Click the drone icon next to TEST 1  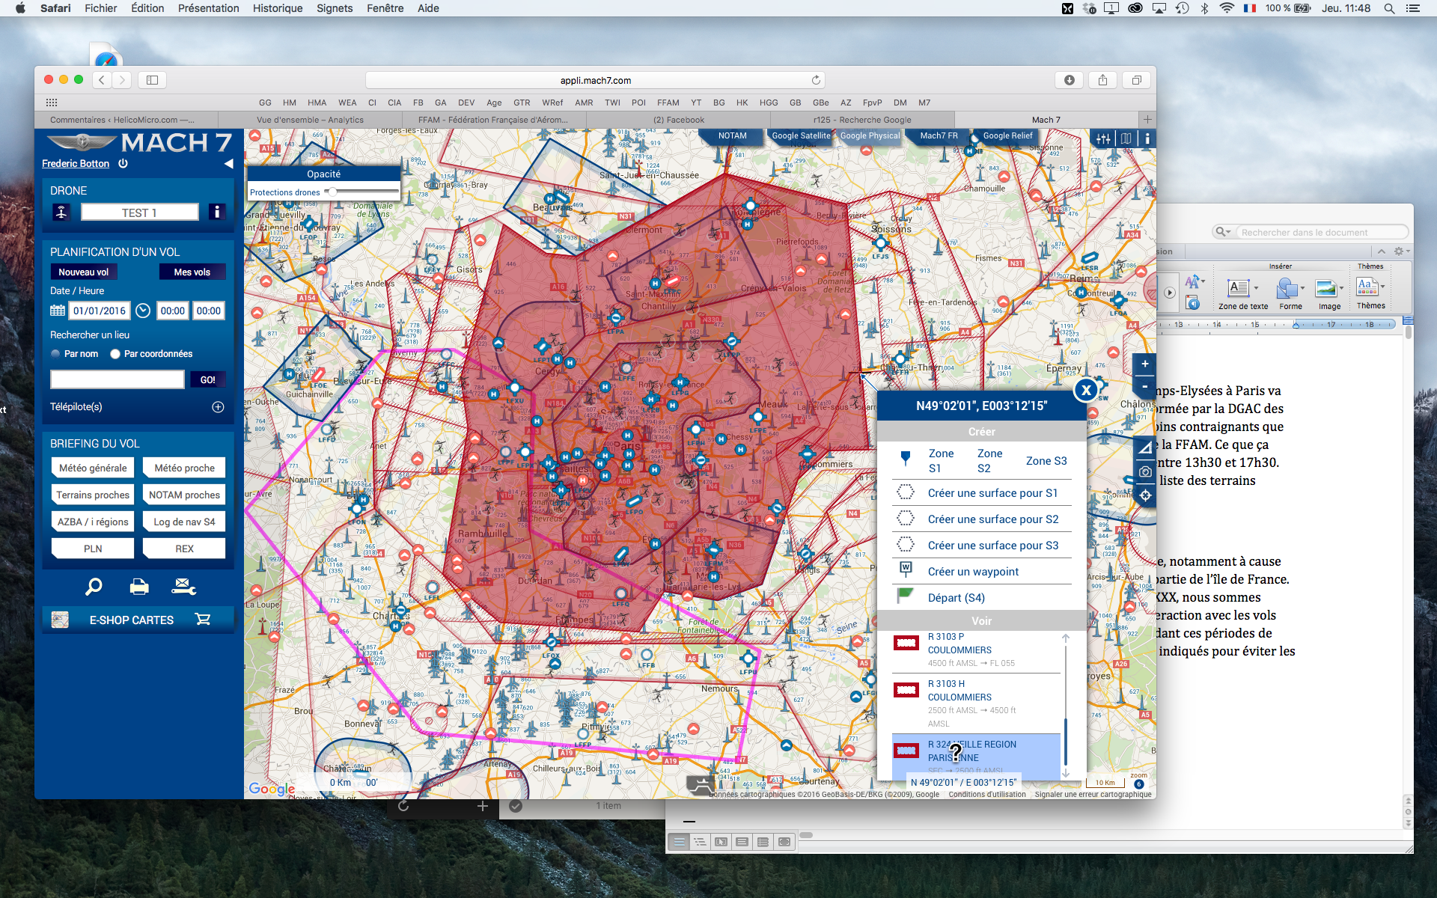coord(61,213)
